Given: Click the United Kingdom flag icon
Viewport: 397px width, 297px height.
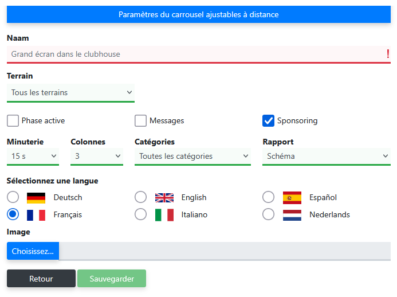Looking at the screenshot, I should [164, 198].
